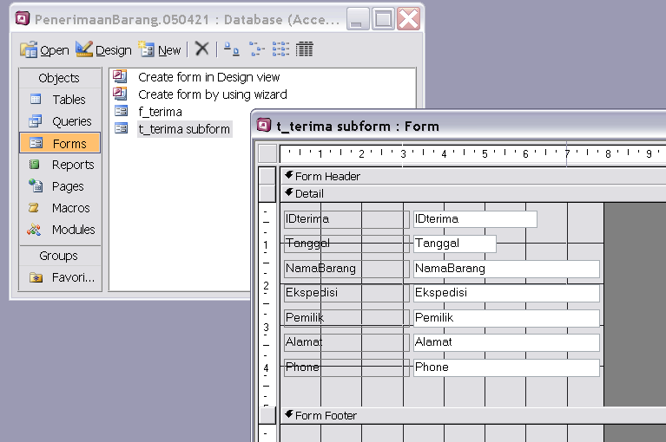This screenshot has width=666, height=442.
Task: Click the Reports icon
Action: tap(35, 165)
